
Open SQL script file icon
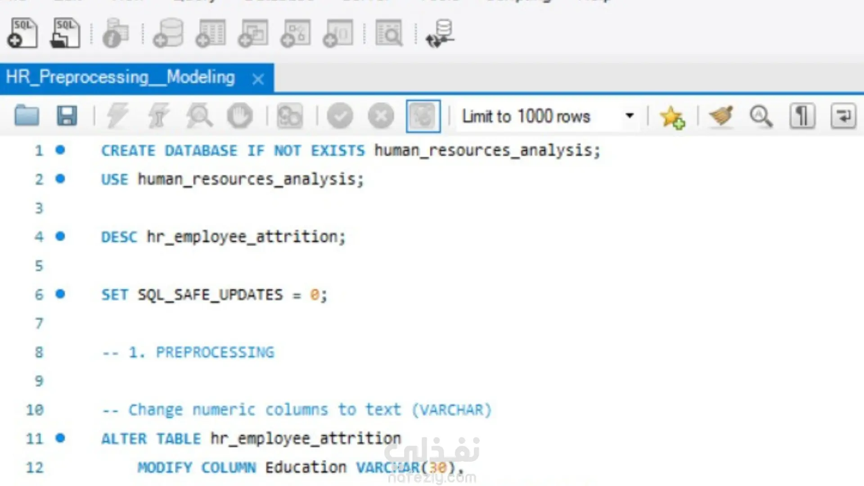click(66, 33)
